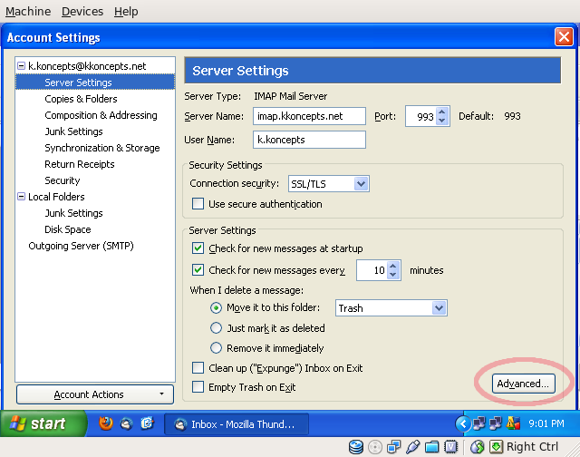Decrease the Port value with down arrow
The image size is (580, 457).
(441, 121)
